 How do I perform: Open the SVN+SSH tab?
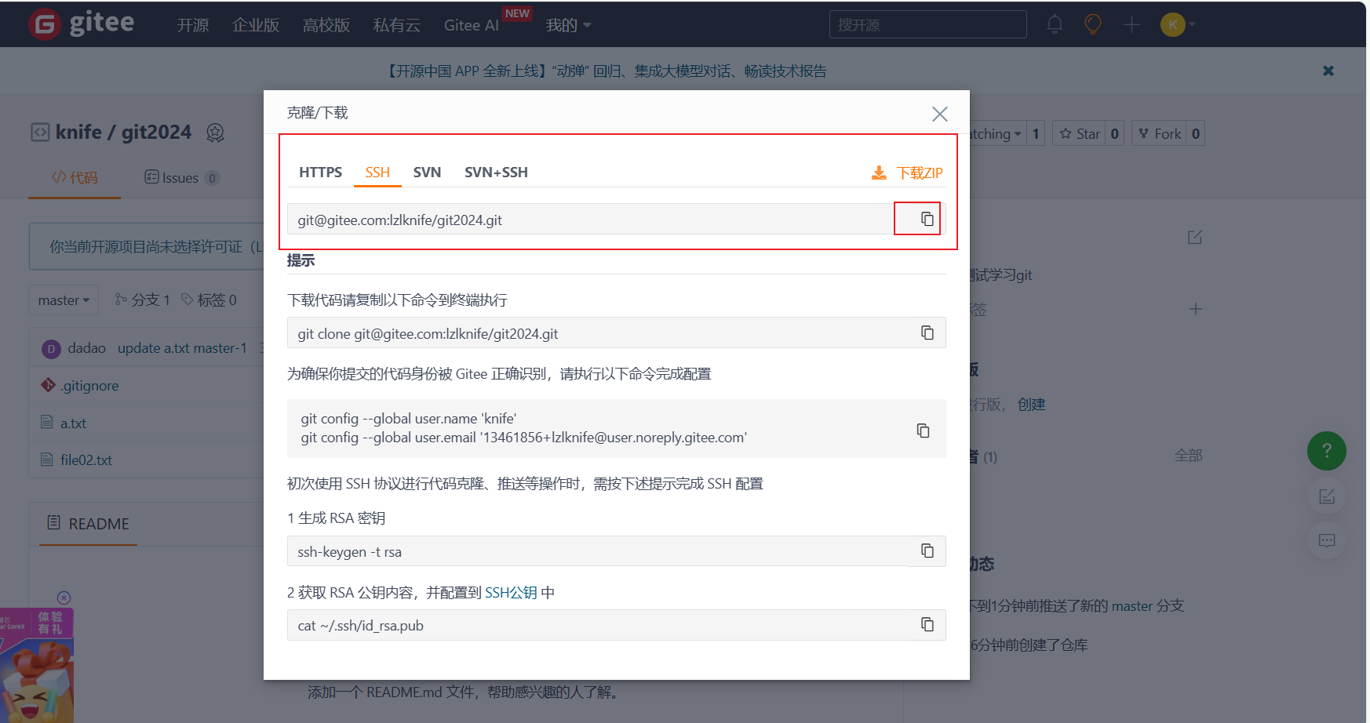[496, 173]
